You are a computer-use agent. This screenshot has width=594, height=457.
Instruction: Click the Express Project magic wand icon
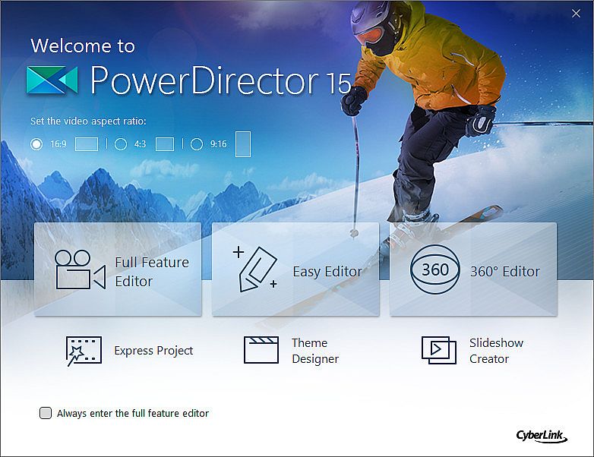point(84,351)
